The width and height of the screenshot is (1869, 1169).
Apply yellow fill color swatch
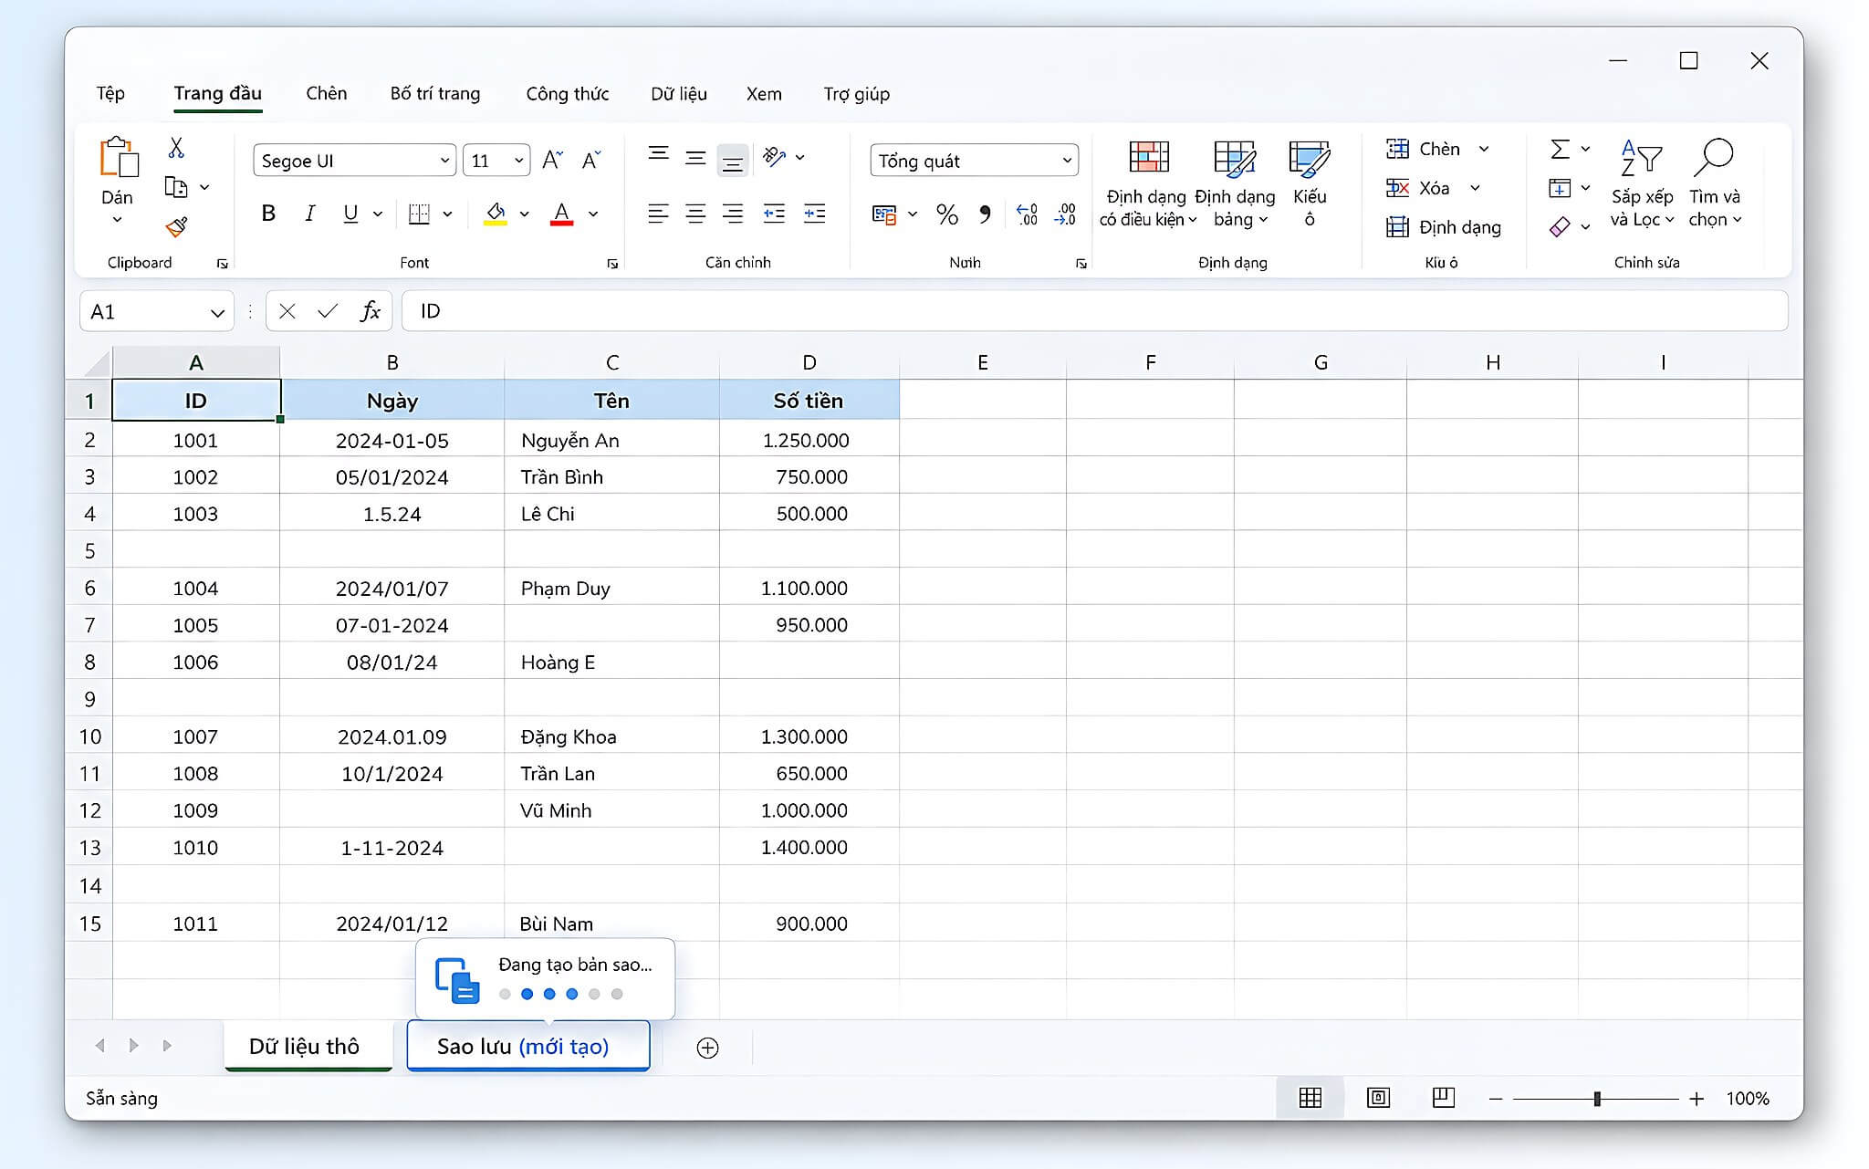click(495, 214)
